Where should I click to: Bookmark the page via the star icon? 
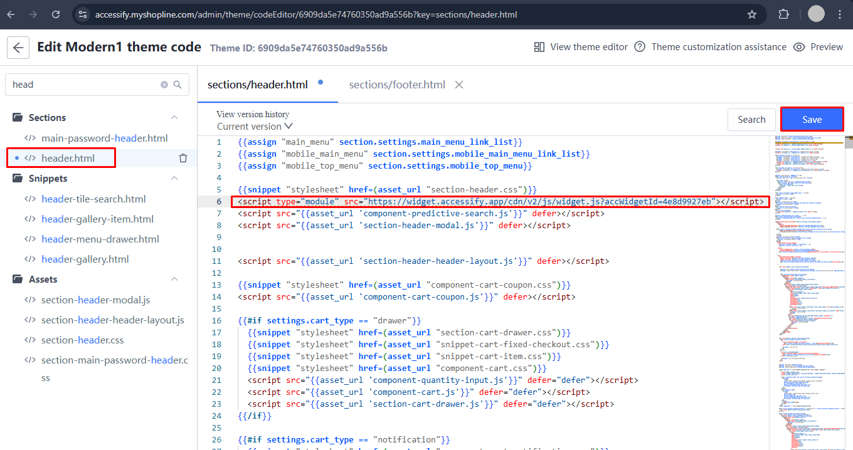tap(751, 14)
